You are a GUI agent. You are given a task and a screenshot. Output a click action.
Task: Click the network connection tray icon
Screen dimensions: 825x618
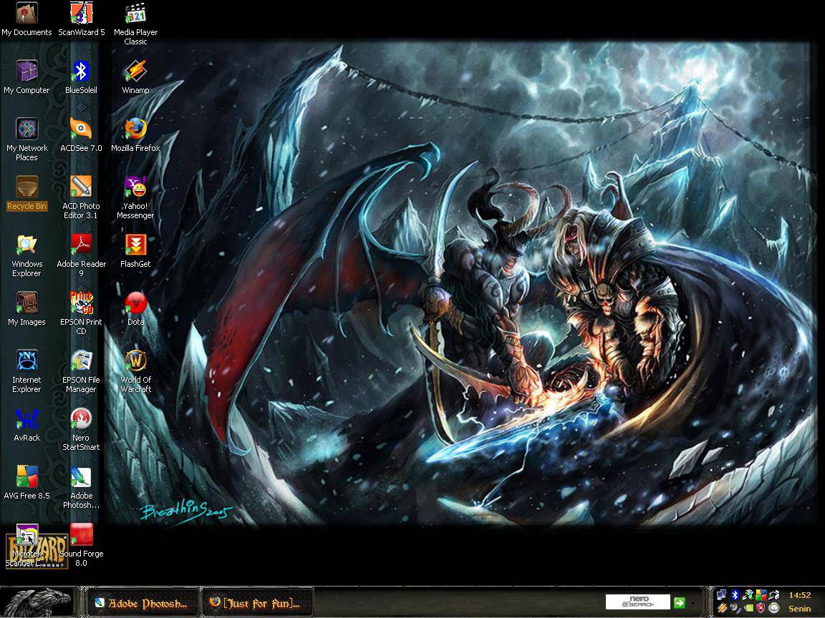tap(721, 595)
